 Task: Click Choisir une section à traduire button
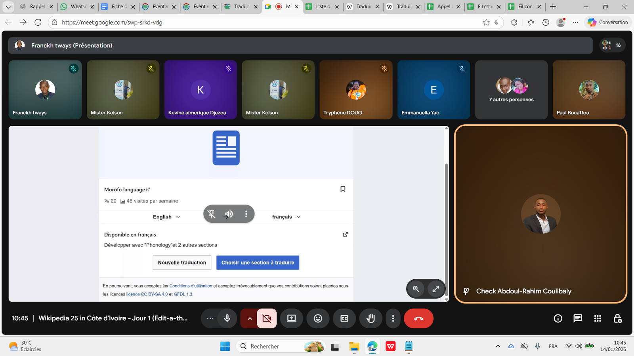(258, 263)
